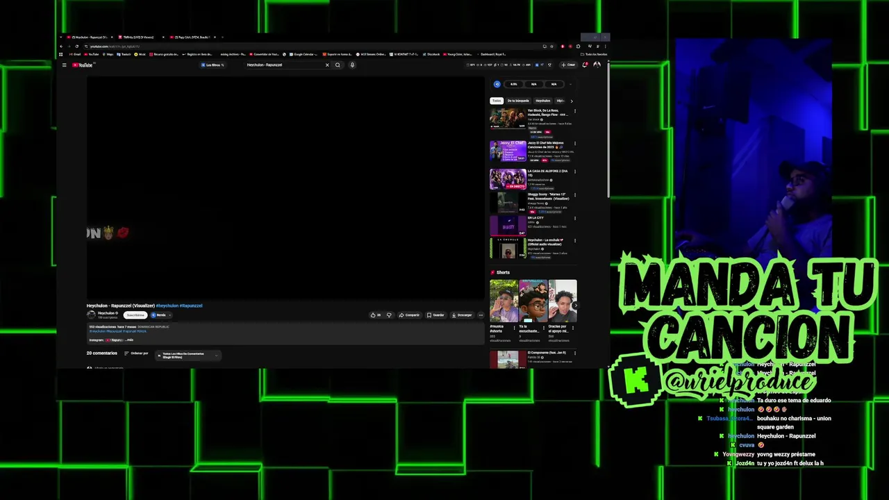Open Heychulon - La enchule video thumbnail
This screenshot has width=889, height=500.
click(x=508, y=249)
